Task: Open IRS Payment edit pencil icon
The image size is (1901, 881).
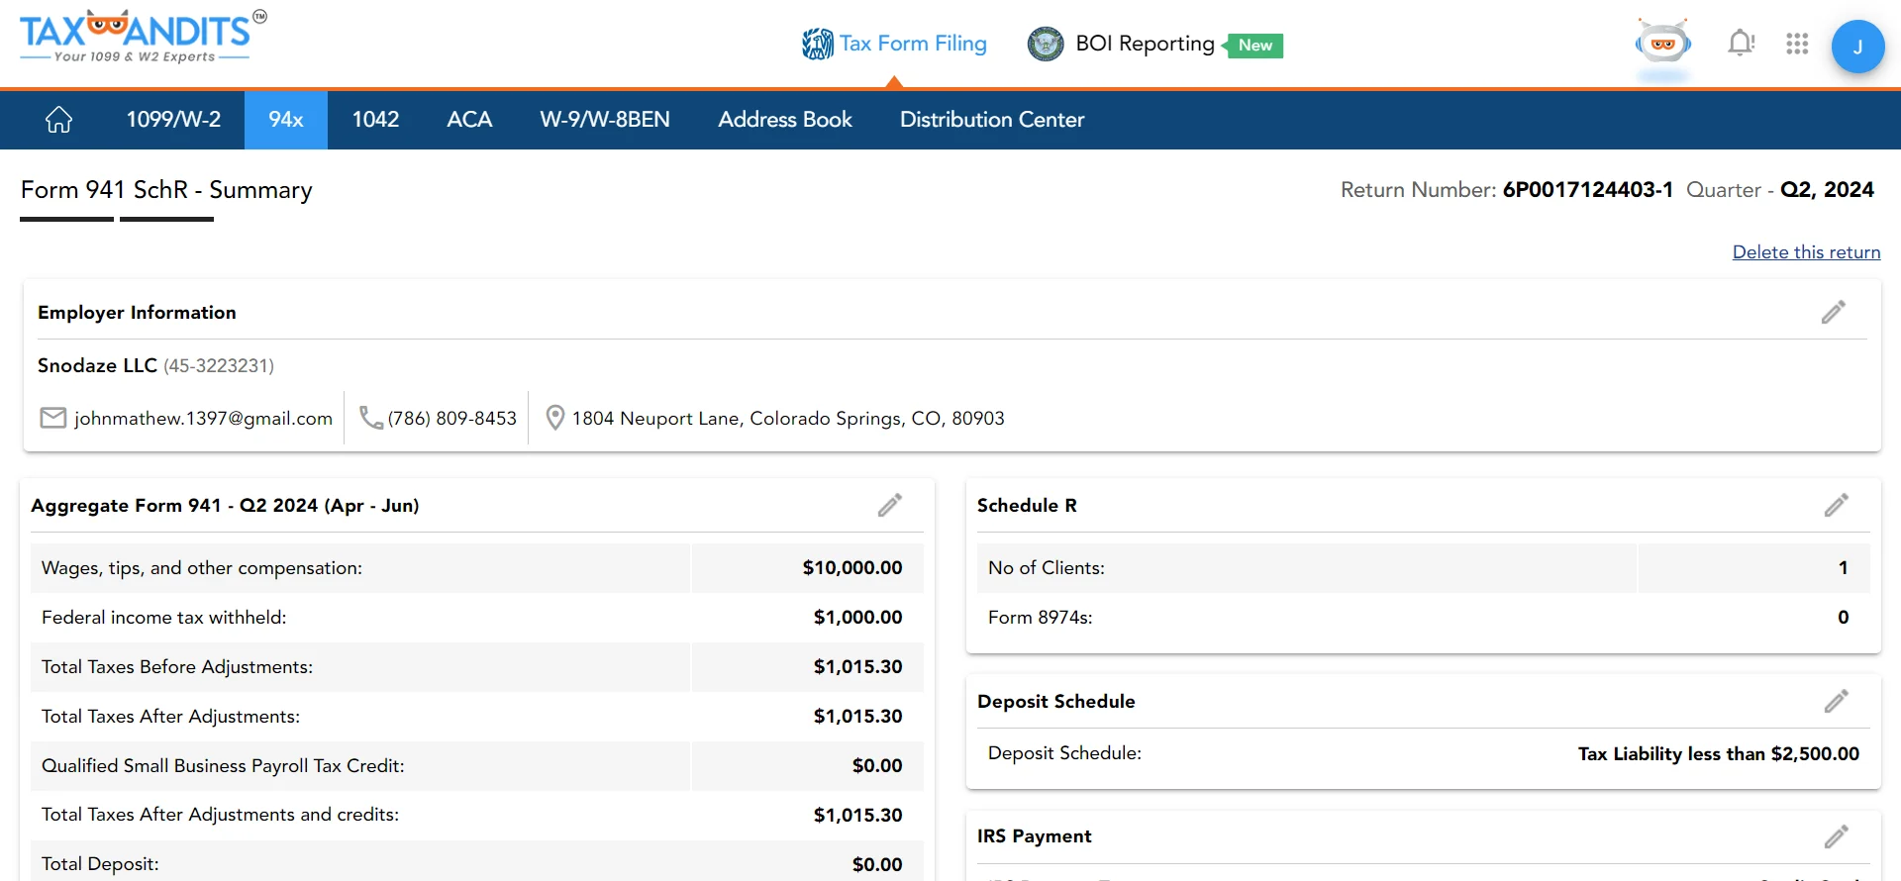Action: tap(1836, 837)
